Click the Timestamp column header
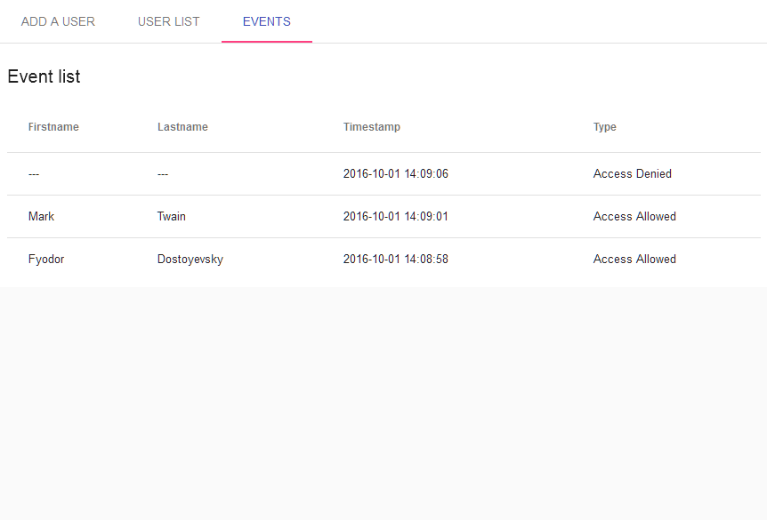 click(371, 127)
